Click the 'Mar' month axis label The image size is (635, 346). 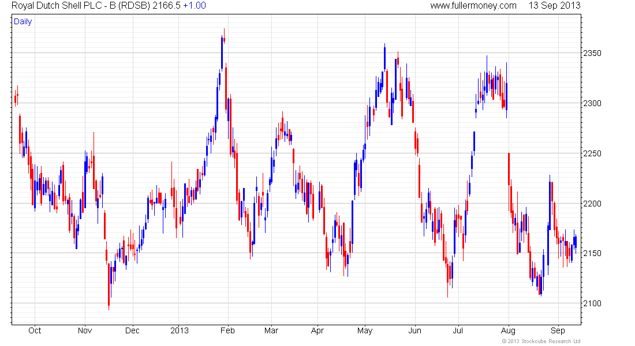pyautogui.click(x=271, y=330)
